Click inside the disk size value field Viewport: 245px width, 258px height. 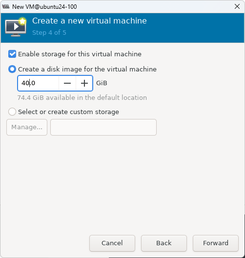38,83
